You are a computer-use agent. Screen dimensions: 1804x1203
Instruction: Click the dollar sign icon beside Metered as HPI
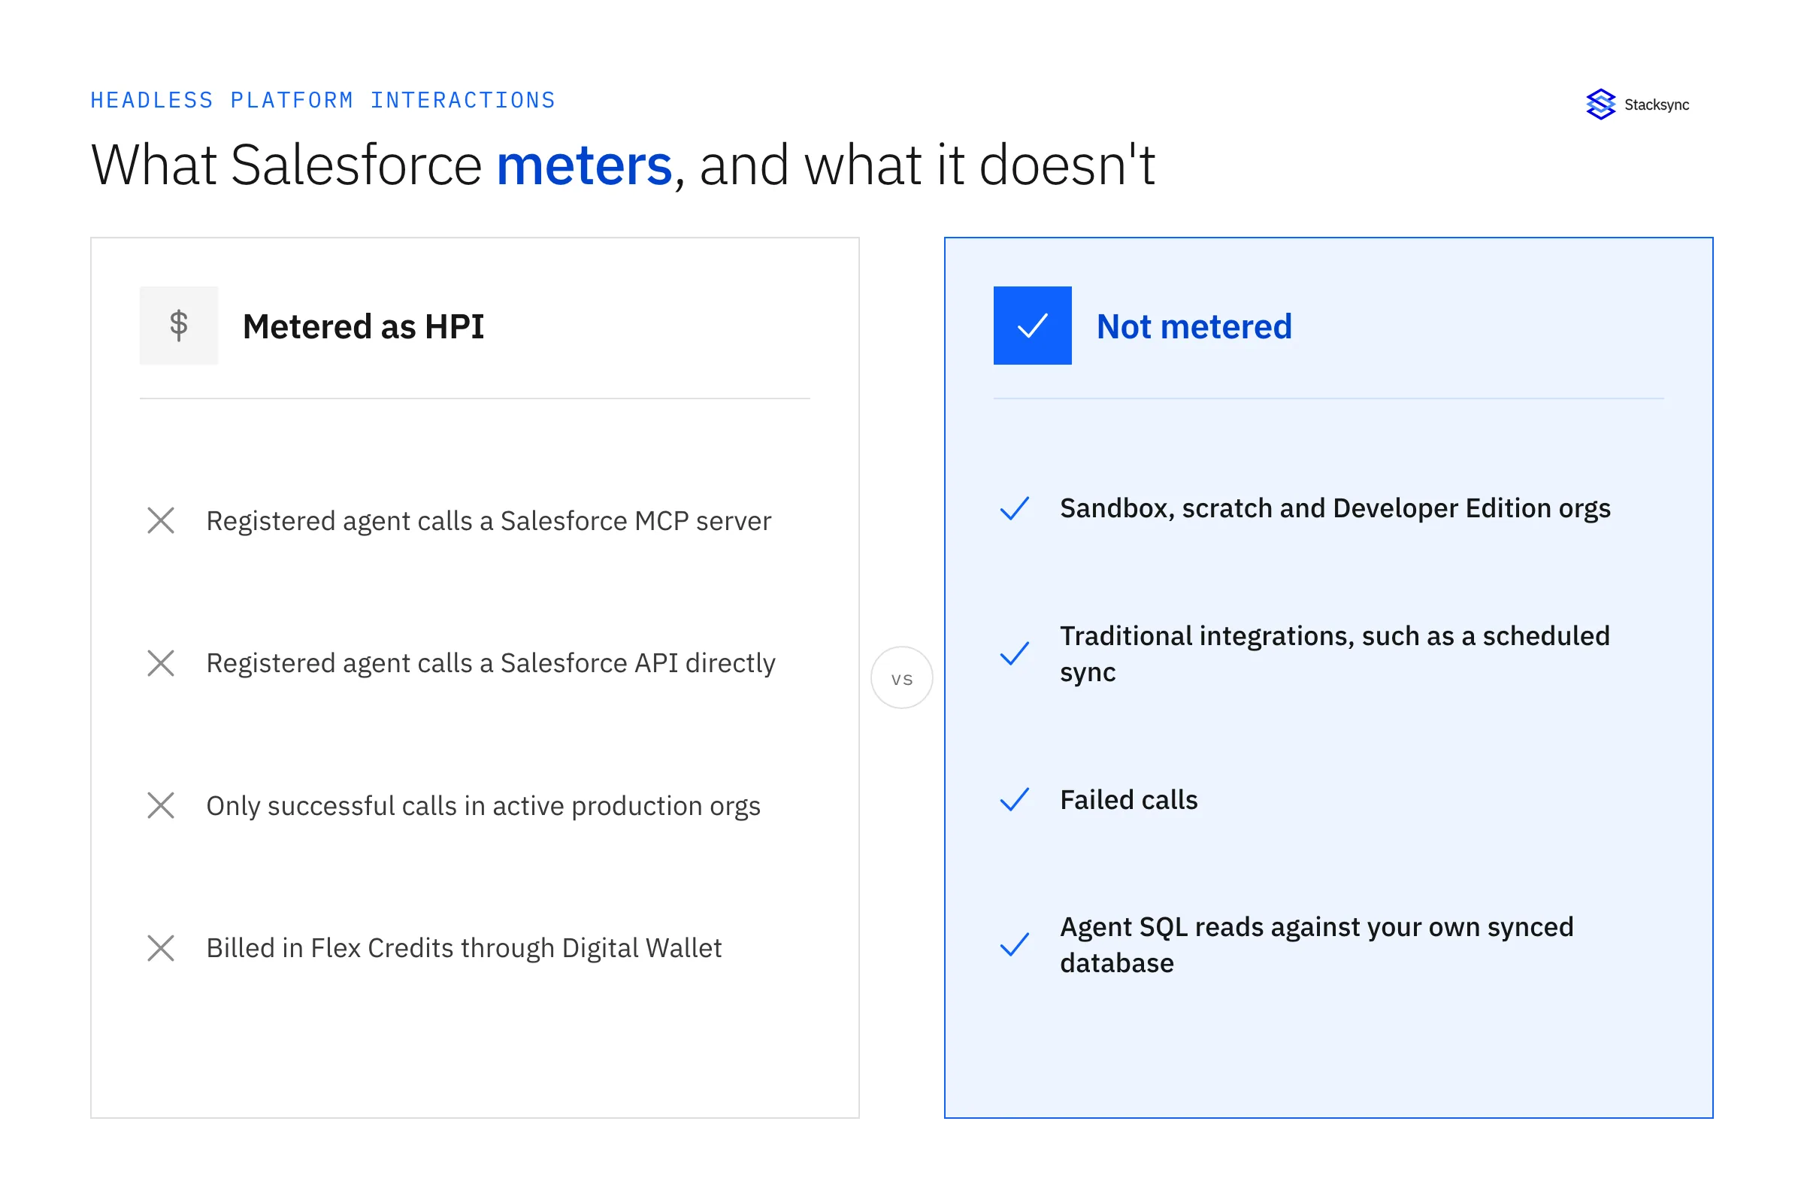[x=179, y=326]
